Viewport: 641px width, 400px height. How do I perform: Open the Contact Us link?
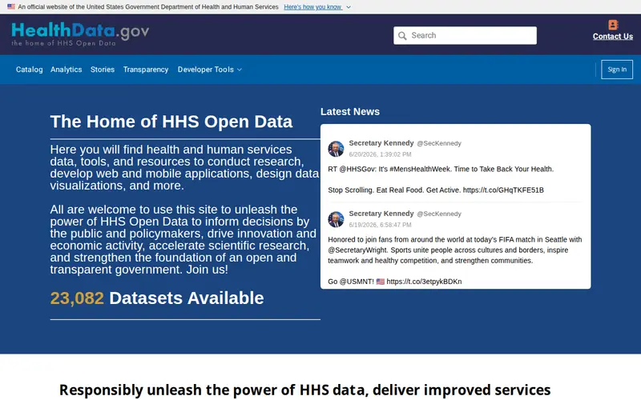[613, 36]
